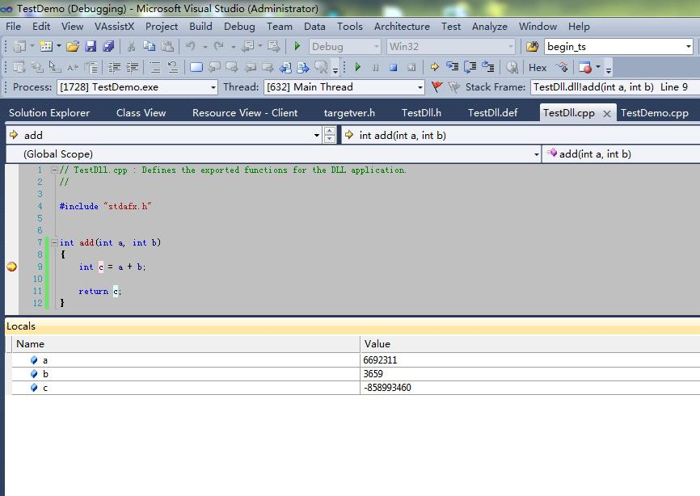This screenshot has width=700, height=496.
Task: Click the Find in Files icon
Action: tap(532, 46)
